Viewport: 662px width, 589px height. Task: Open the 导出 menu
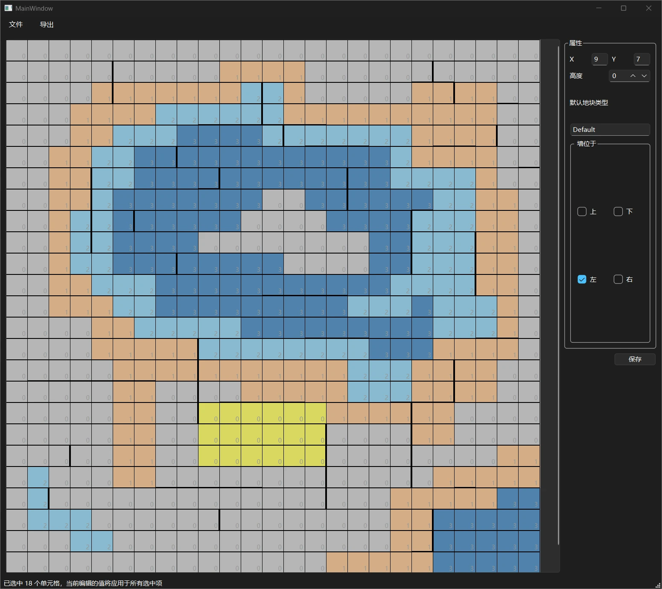coord(47,24)
